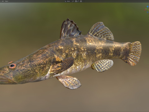The image size is (149, 112).
Task: Open the Object menu in the header
Action: point(7,1)
